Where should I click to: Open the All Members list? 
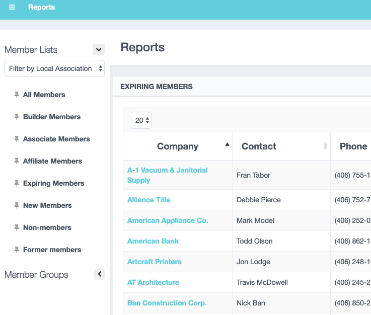point(44,95)
